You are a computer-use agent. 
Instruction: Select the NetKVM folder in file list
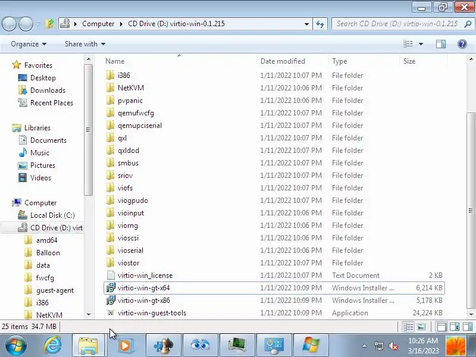point(130,88)
